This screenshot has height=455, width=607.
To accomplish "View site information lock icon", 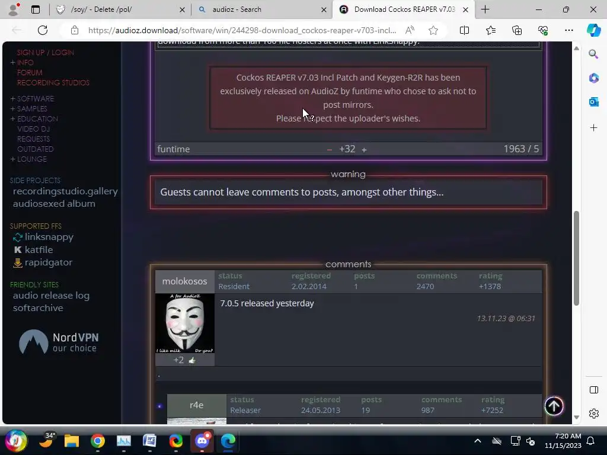I will [74, 30].
